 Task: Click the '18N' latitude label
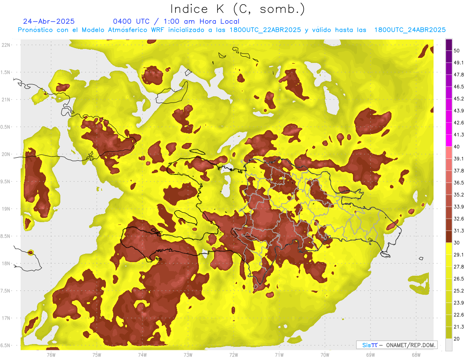point(6,264)
